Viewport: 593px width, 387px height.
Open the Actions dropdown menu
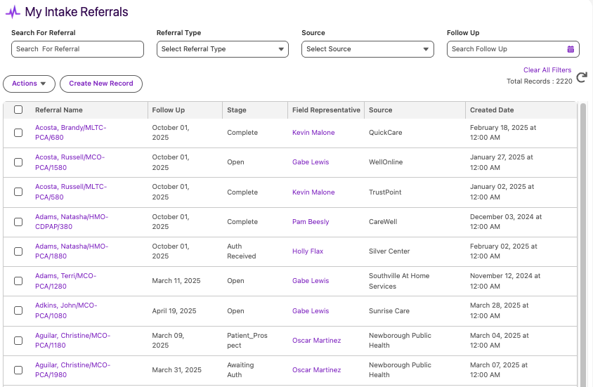29,84
